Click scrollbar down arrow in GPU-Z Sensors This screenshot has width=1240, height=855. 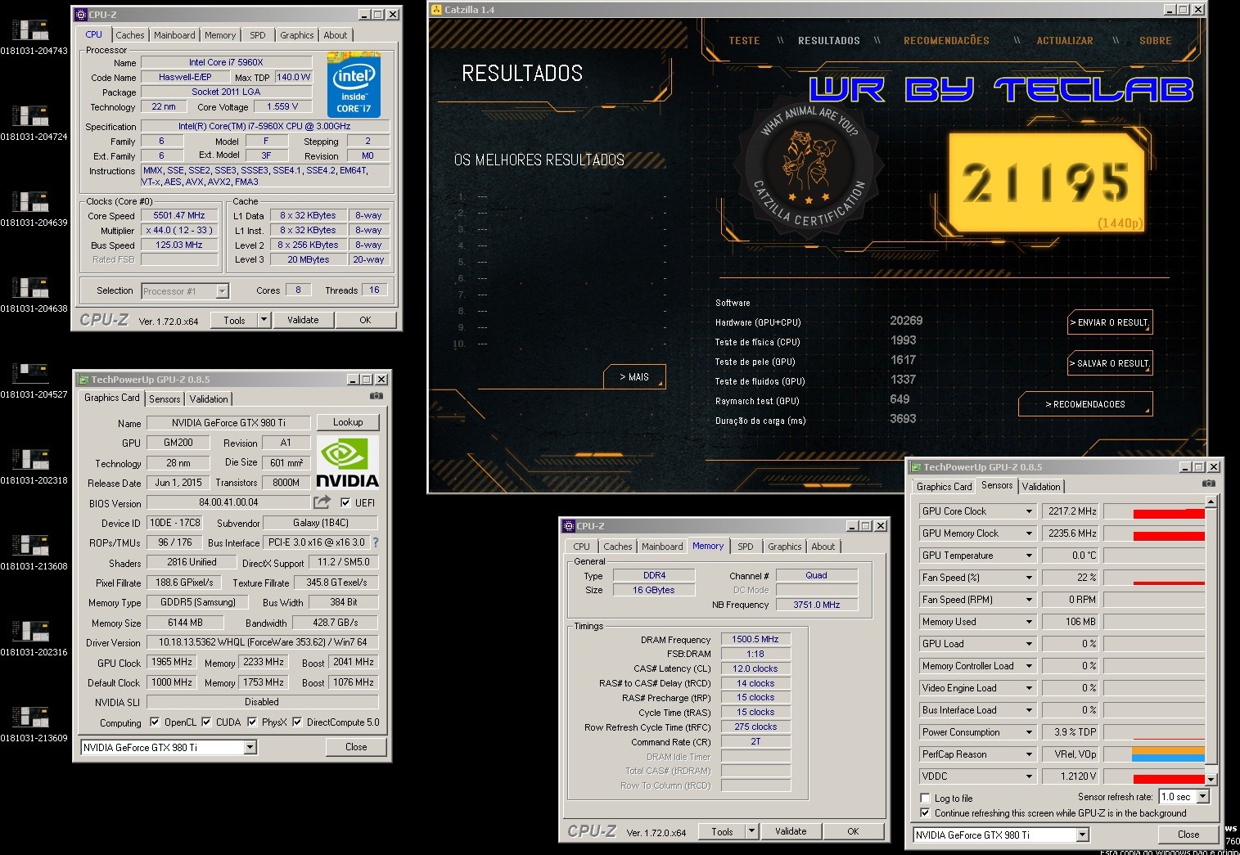pos(1211,780)
